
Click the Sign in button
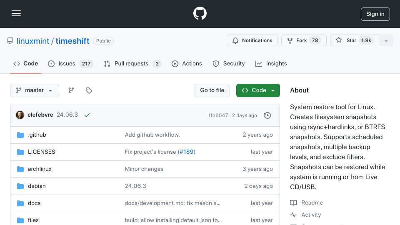tap(375, 14)
